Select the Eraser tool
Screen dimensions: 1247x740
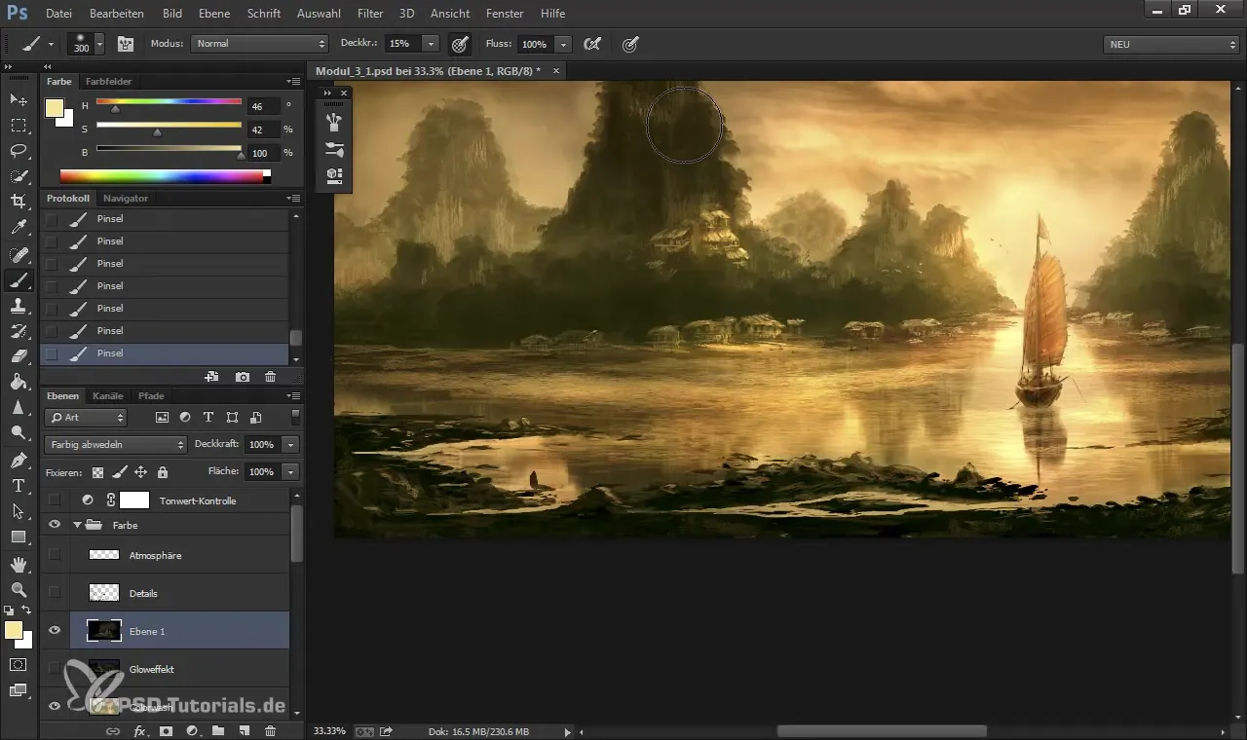[x=19, y=356]
